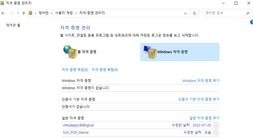Viewport: 253px width, 139px height.
Task: Open help via blue question icon
Action: click(252, 22)
